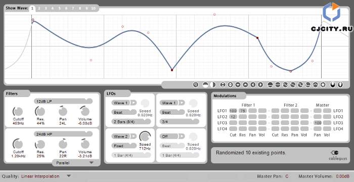Click the 25% Res. knob

(x=40, y=144)
